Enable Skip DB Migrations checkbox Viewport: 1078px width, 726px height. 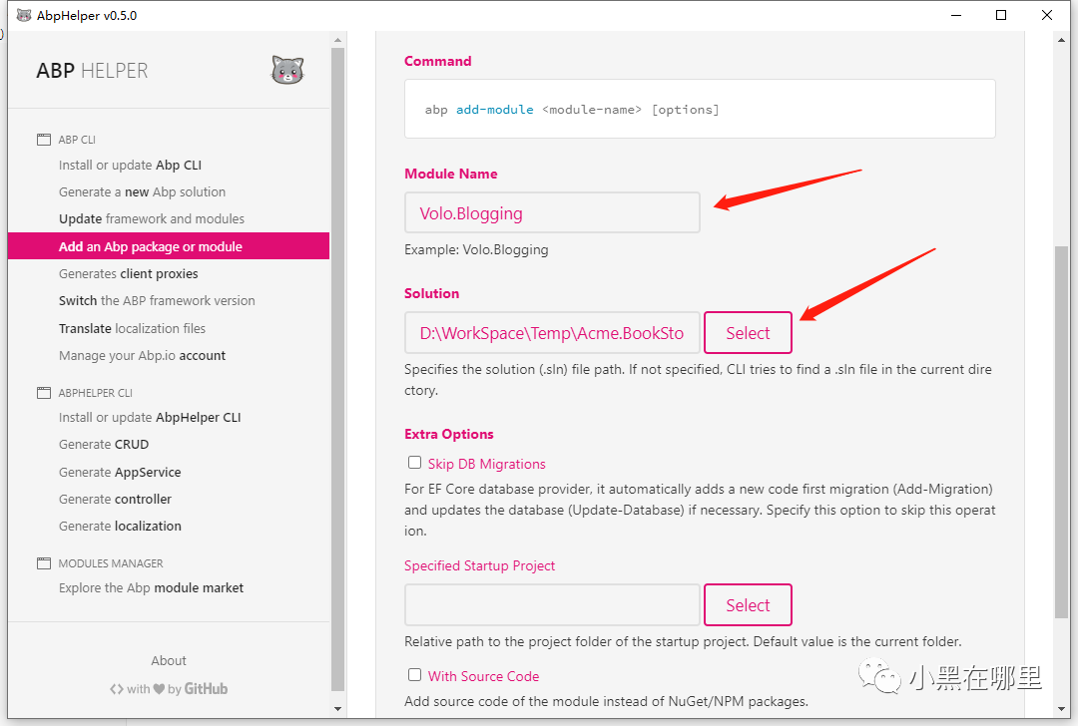[x=414, y=463]
